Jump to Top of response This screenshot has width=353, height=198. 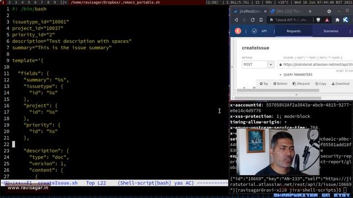click(x=264, y=84)
